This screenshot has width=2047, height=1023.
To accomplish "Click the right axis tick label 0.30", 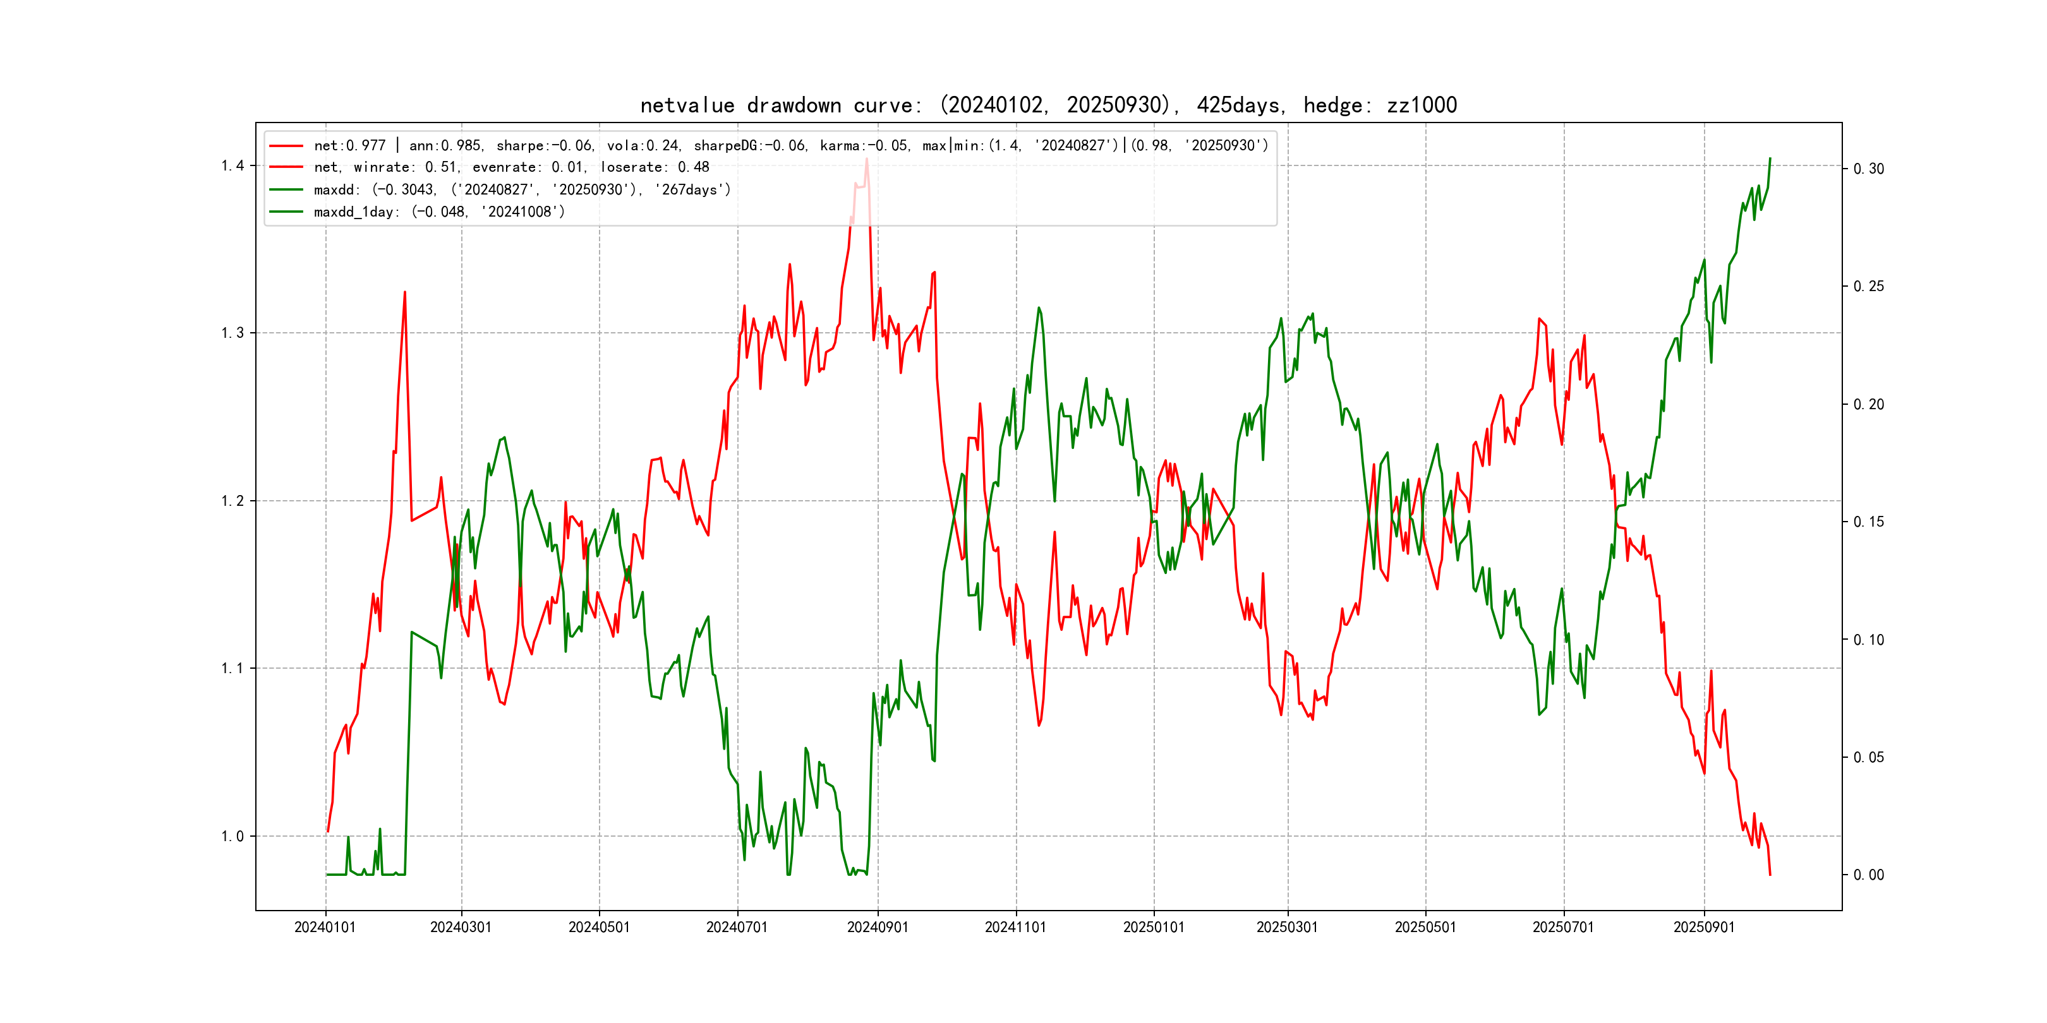I will click(x=1868, y=169).
